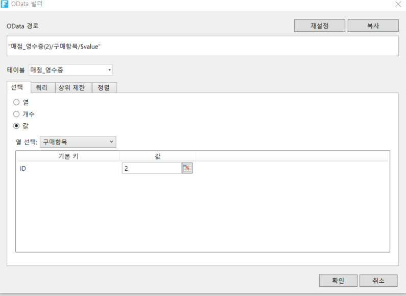Switch to the 쿼리 tab

tap(43, 87)
